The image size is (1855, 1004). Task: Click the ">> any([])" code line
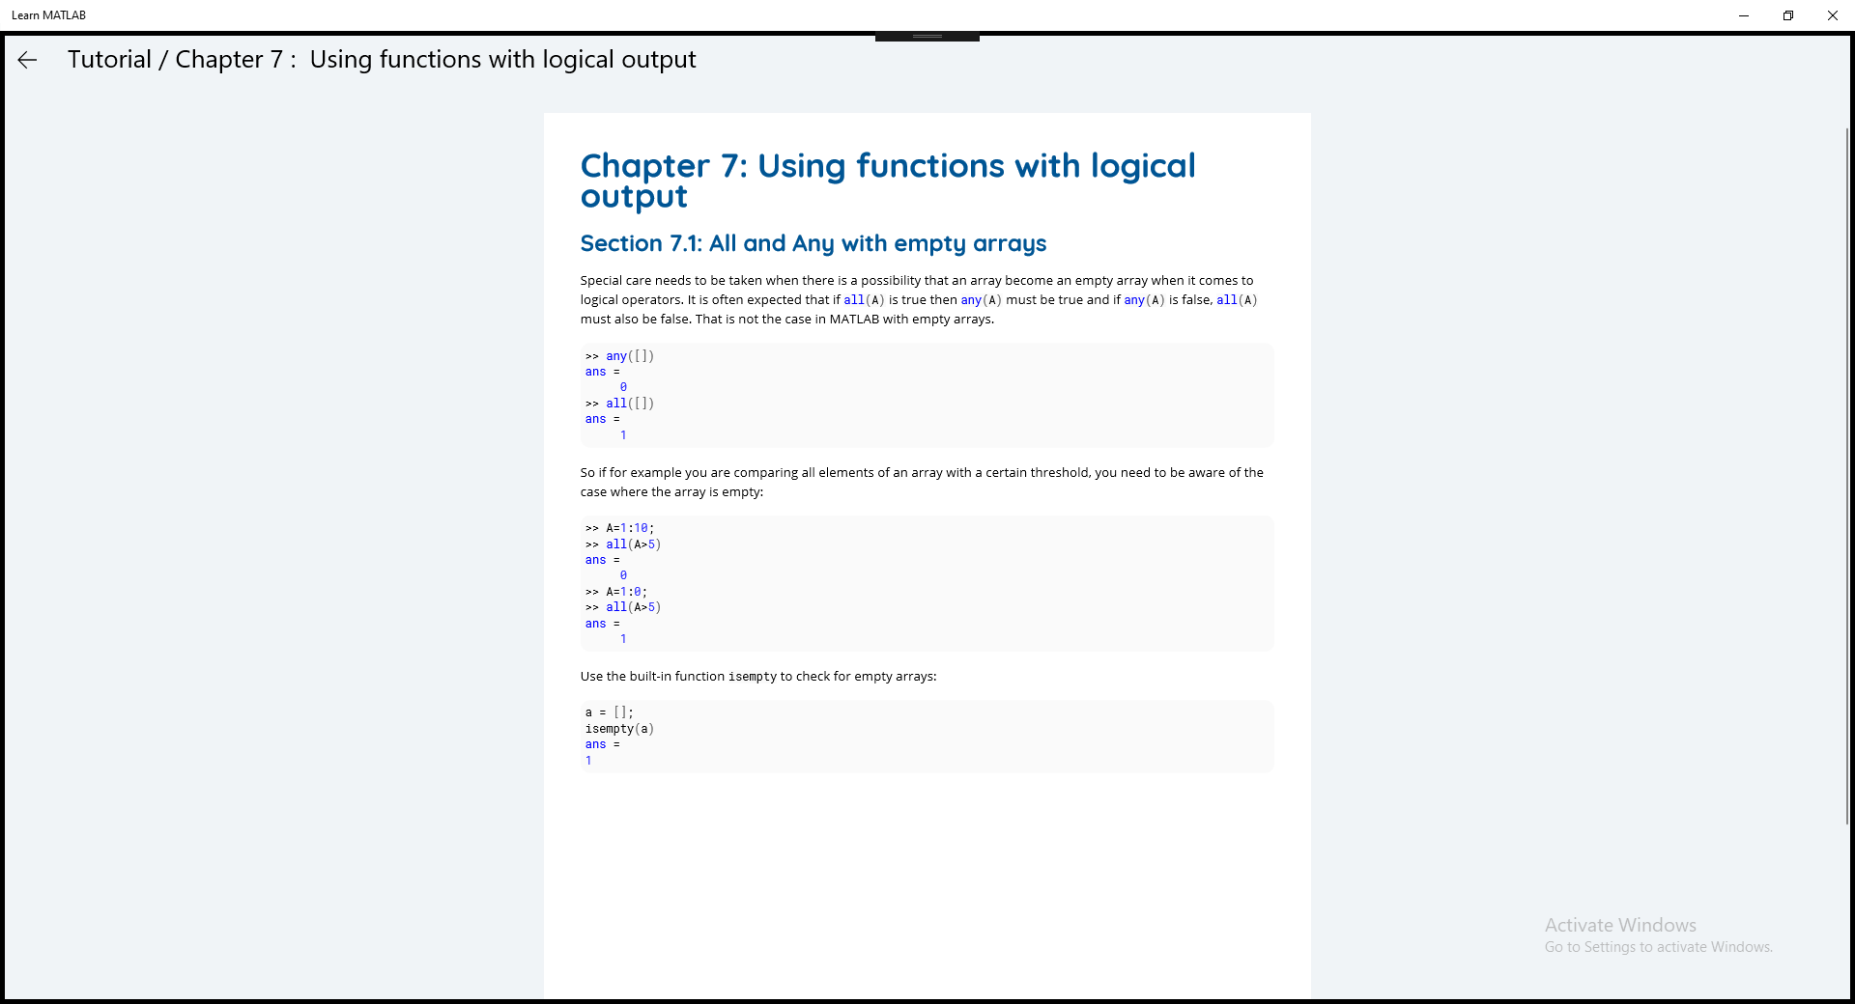click(619, 356)
